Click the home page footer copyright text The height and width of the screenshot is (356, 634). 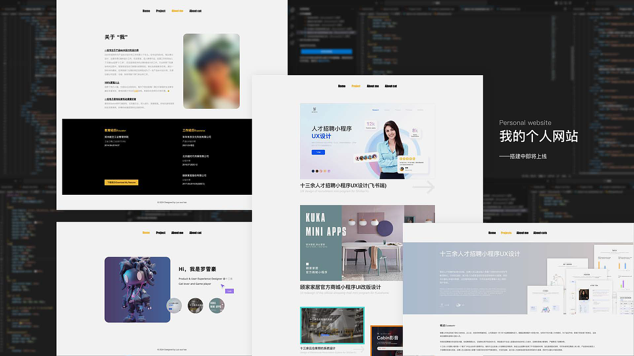172,350
